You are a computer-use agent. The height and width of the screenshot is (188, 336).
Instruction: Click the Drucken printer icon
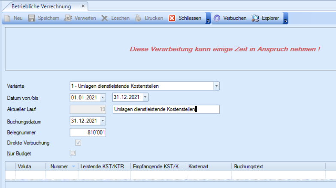click(x=138, y=18)
